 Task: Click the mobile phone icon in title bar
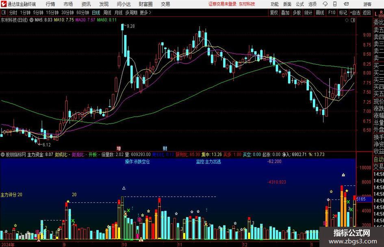[x=335, y=4]
